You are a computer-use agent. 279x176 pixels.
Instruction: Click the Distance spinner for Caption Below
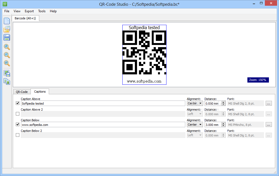click(x=215, y=125)
